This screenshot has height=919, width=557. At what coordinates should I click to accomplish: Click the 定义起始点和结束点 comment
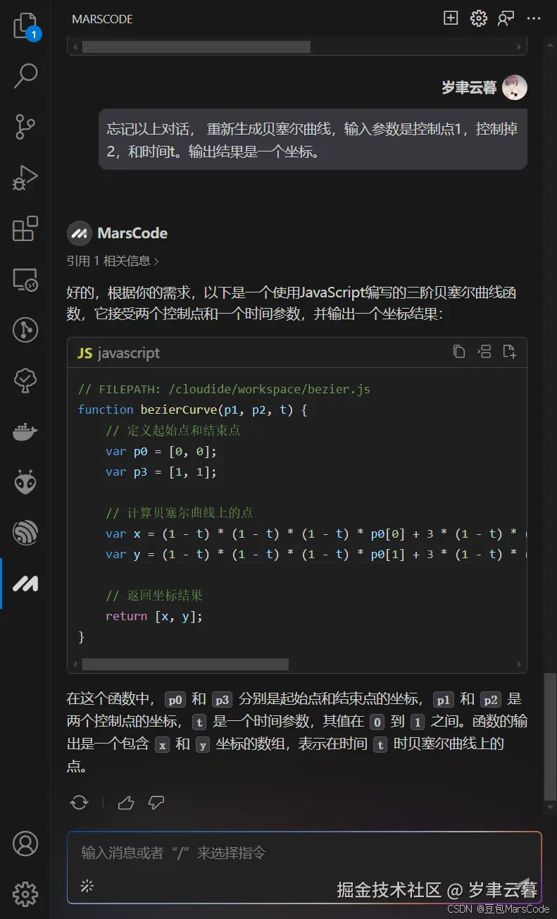click(x=173, y=431)
